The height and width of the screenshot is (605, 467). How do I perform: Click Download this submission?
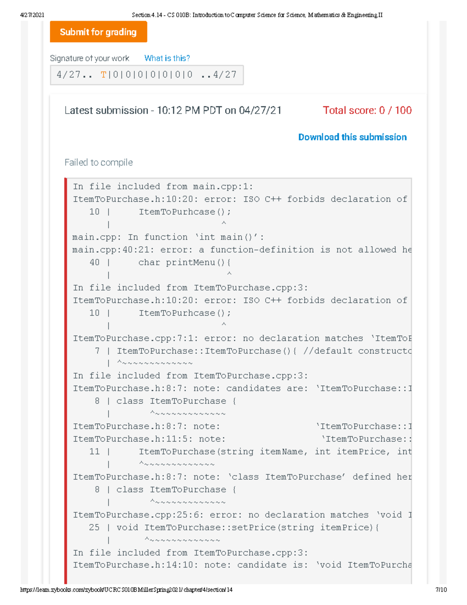(x=352, y=137)
